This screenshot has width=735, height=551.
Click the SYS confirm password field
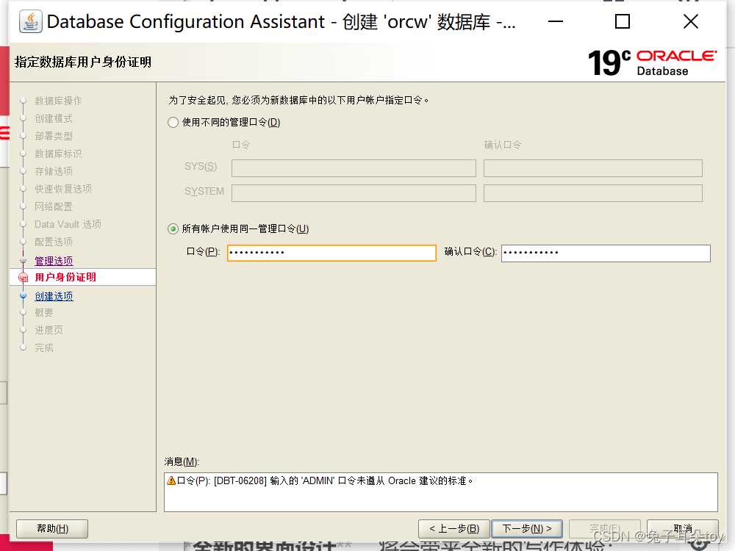tap(592, 168)
